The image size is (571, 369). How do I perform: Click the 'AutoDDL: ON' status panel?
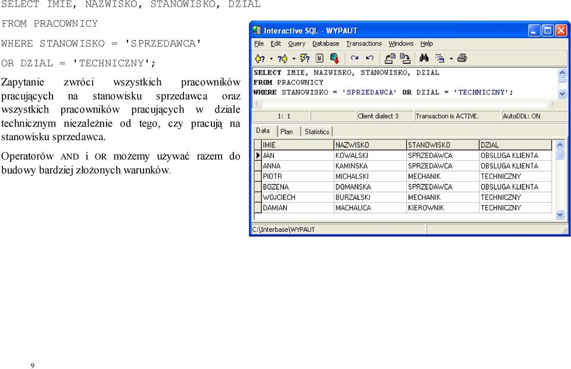point(534,116)
